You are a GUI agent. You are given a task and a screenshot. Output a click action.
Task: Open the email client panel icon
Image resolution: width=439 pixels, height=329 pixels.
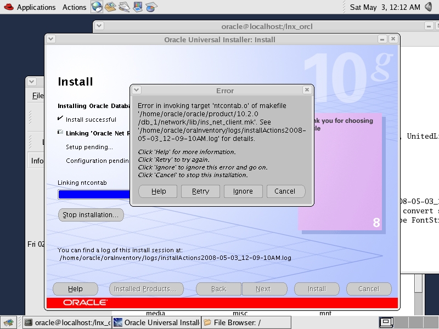[111, 7]
